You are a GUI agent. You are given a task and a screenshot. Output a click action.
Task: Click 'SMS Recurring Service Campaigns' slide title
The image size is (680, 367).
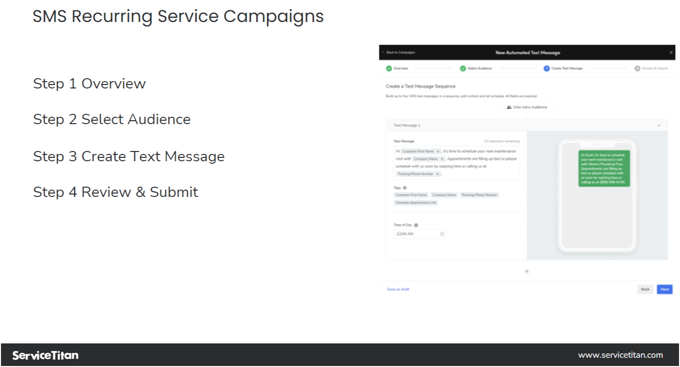coord(178,17)
